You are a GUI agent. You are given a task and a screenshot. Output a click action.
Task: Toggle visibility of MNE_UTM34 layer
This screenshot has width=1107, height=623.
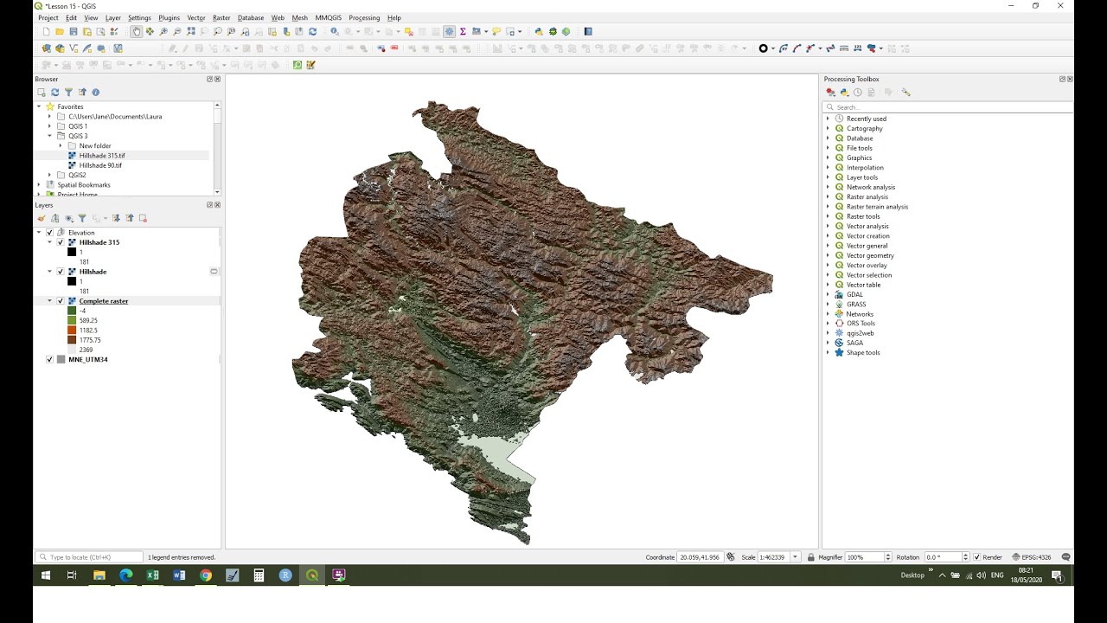(49, 359)
